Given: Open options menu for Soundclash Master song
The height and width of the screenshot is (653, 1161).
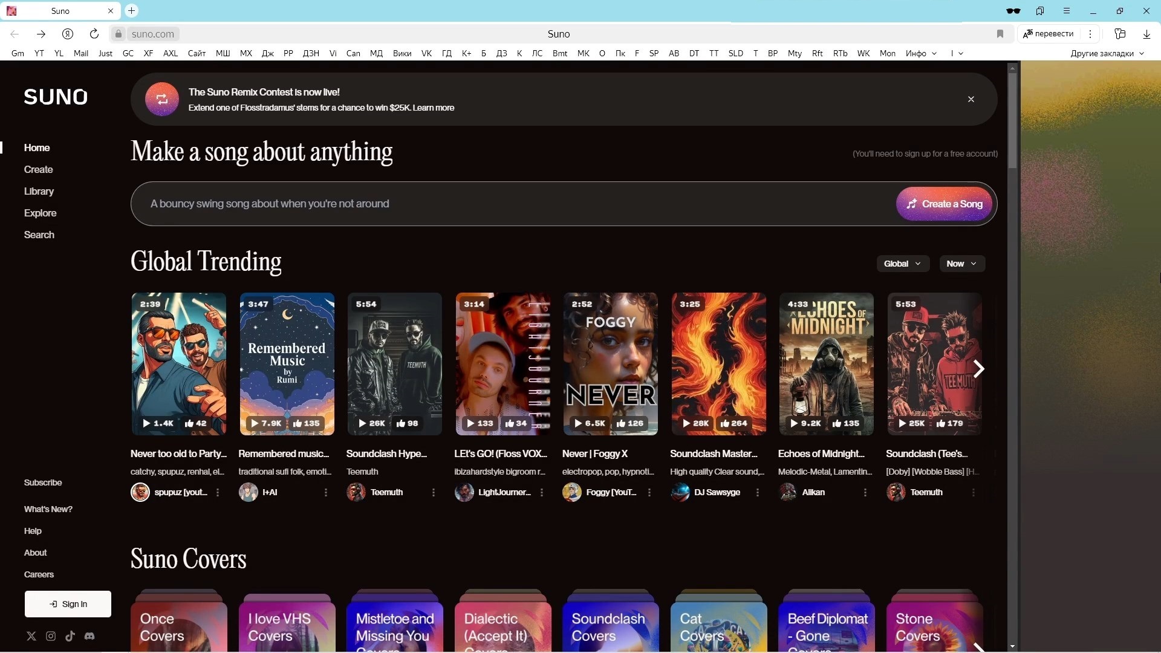Looking at the screenshot, I should tap(758, 493).
